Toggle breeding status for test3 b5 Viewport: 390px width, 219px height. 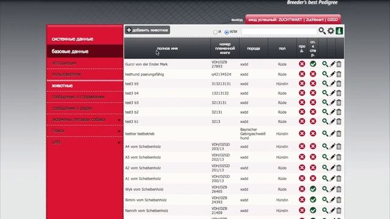(313, 83)
